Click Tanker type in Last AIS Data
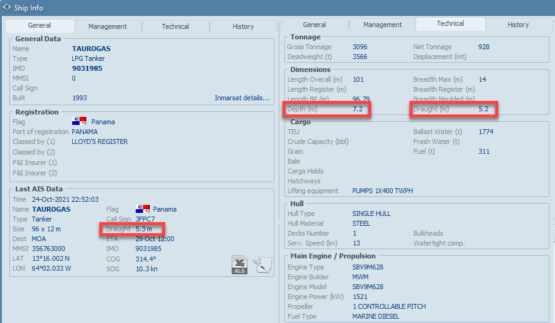 pos(42,219)
